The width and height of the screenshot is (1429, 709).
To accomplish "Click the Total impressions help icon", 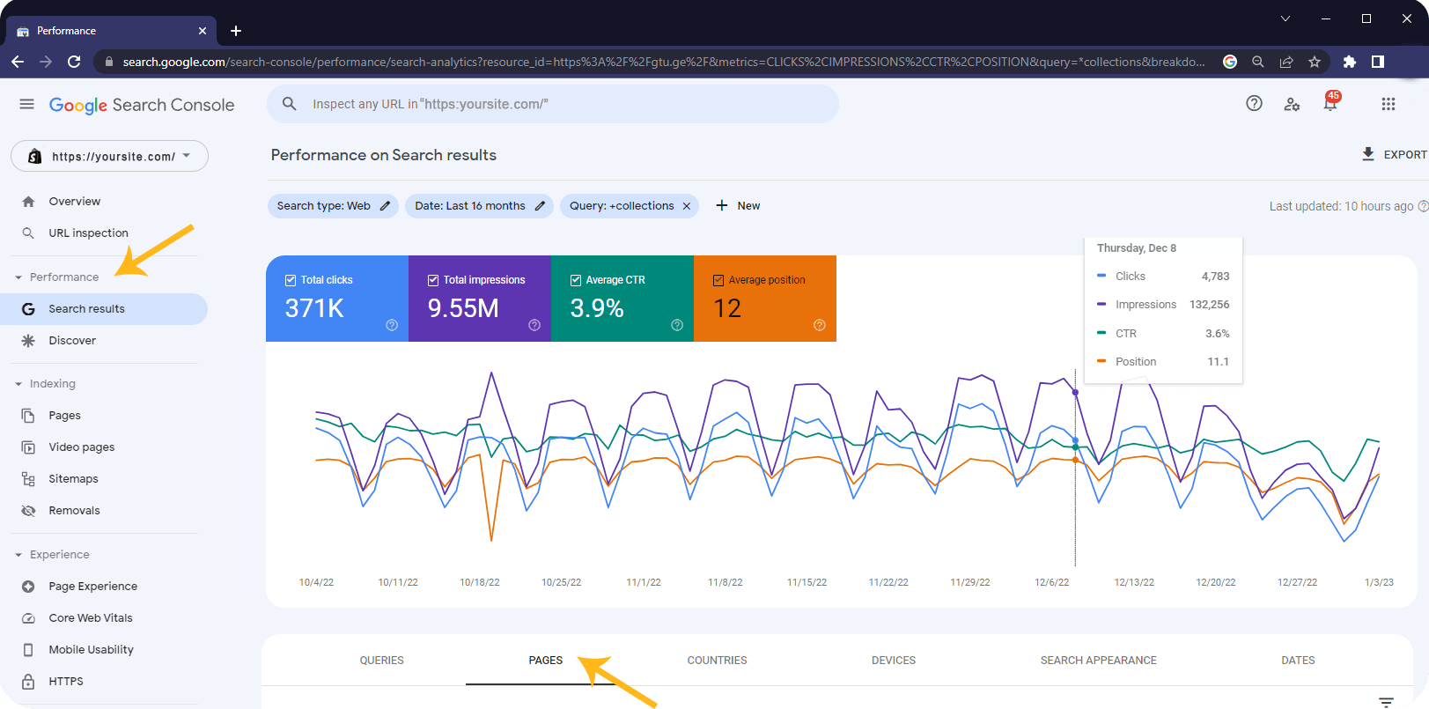I will click(x=534, y=325).
